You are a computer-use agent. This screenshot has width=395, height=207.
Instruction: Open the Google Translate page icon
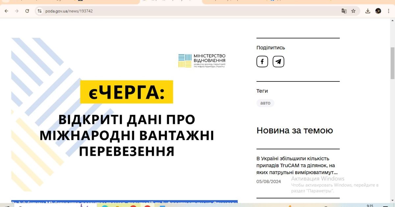pos(344,11)
